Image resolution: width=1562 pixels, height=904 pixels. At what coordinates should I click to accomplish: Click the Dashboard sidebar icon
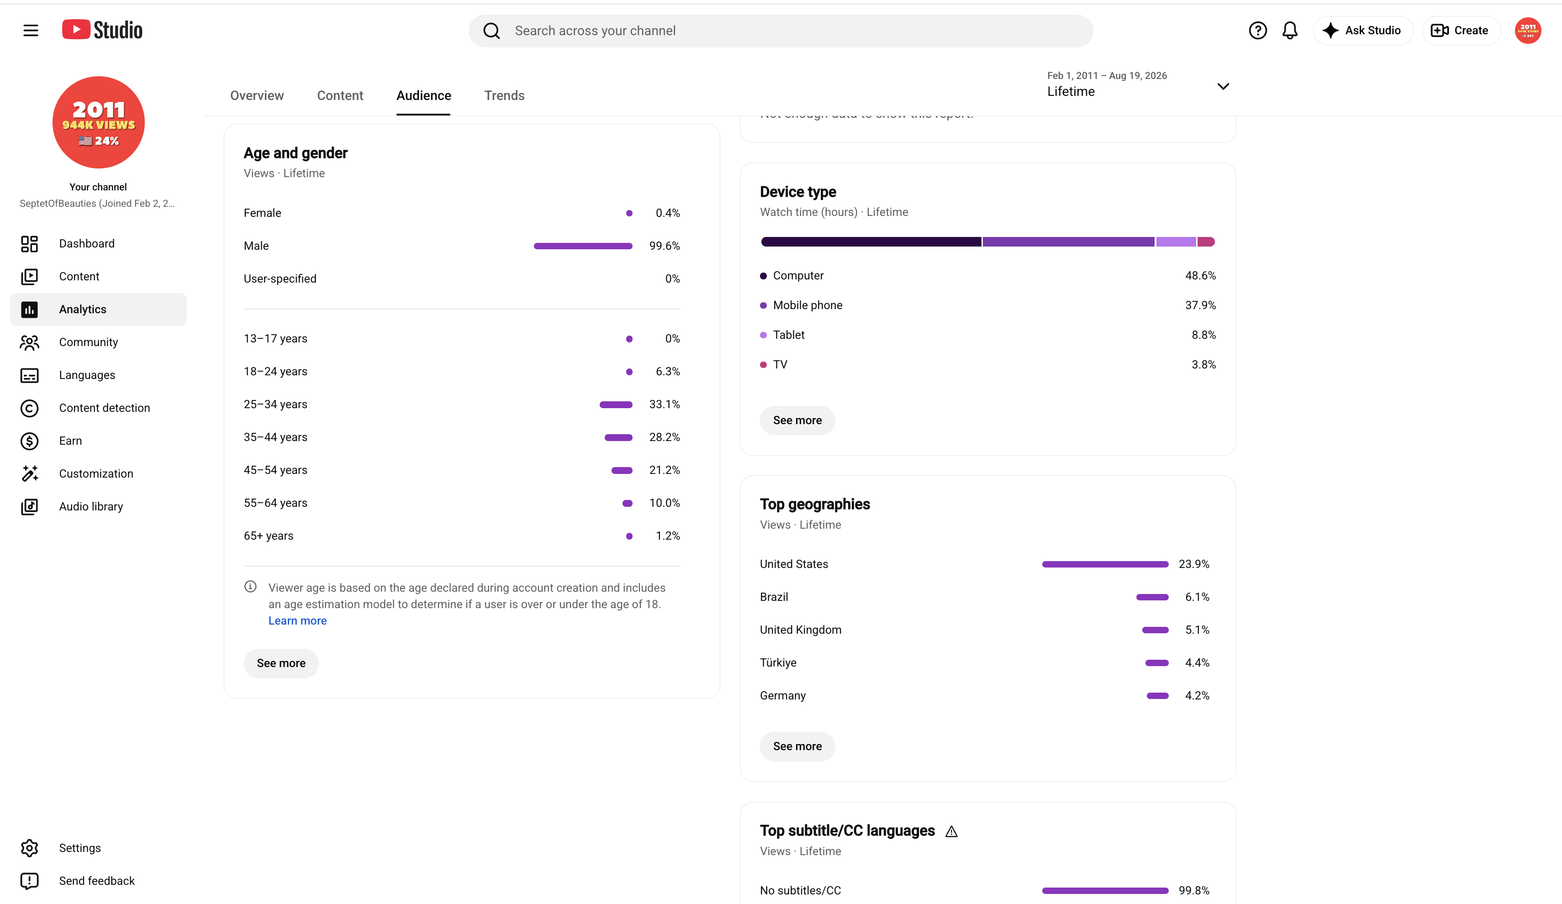point(29,243)
